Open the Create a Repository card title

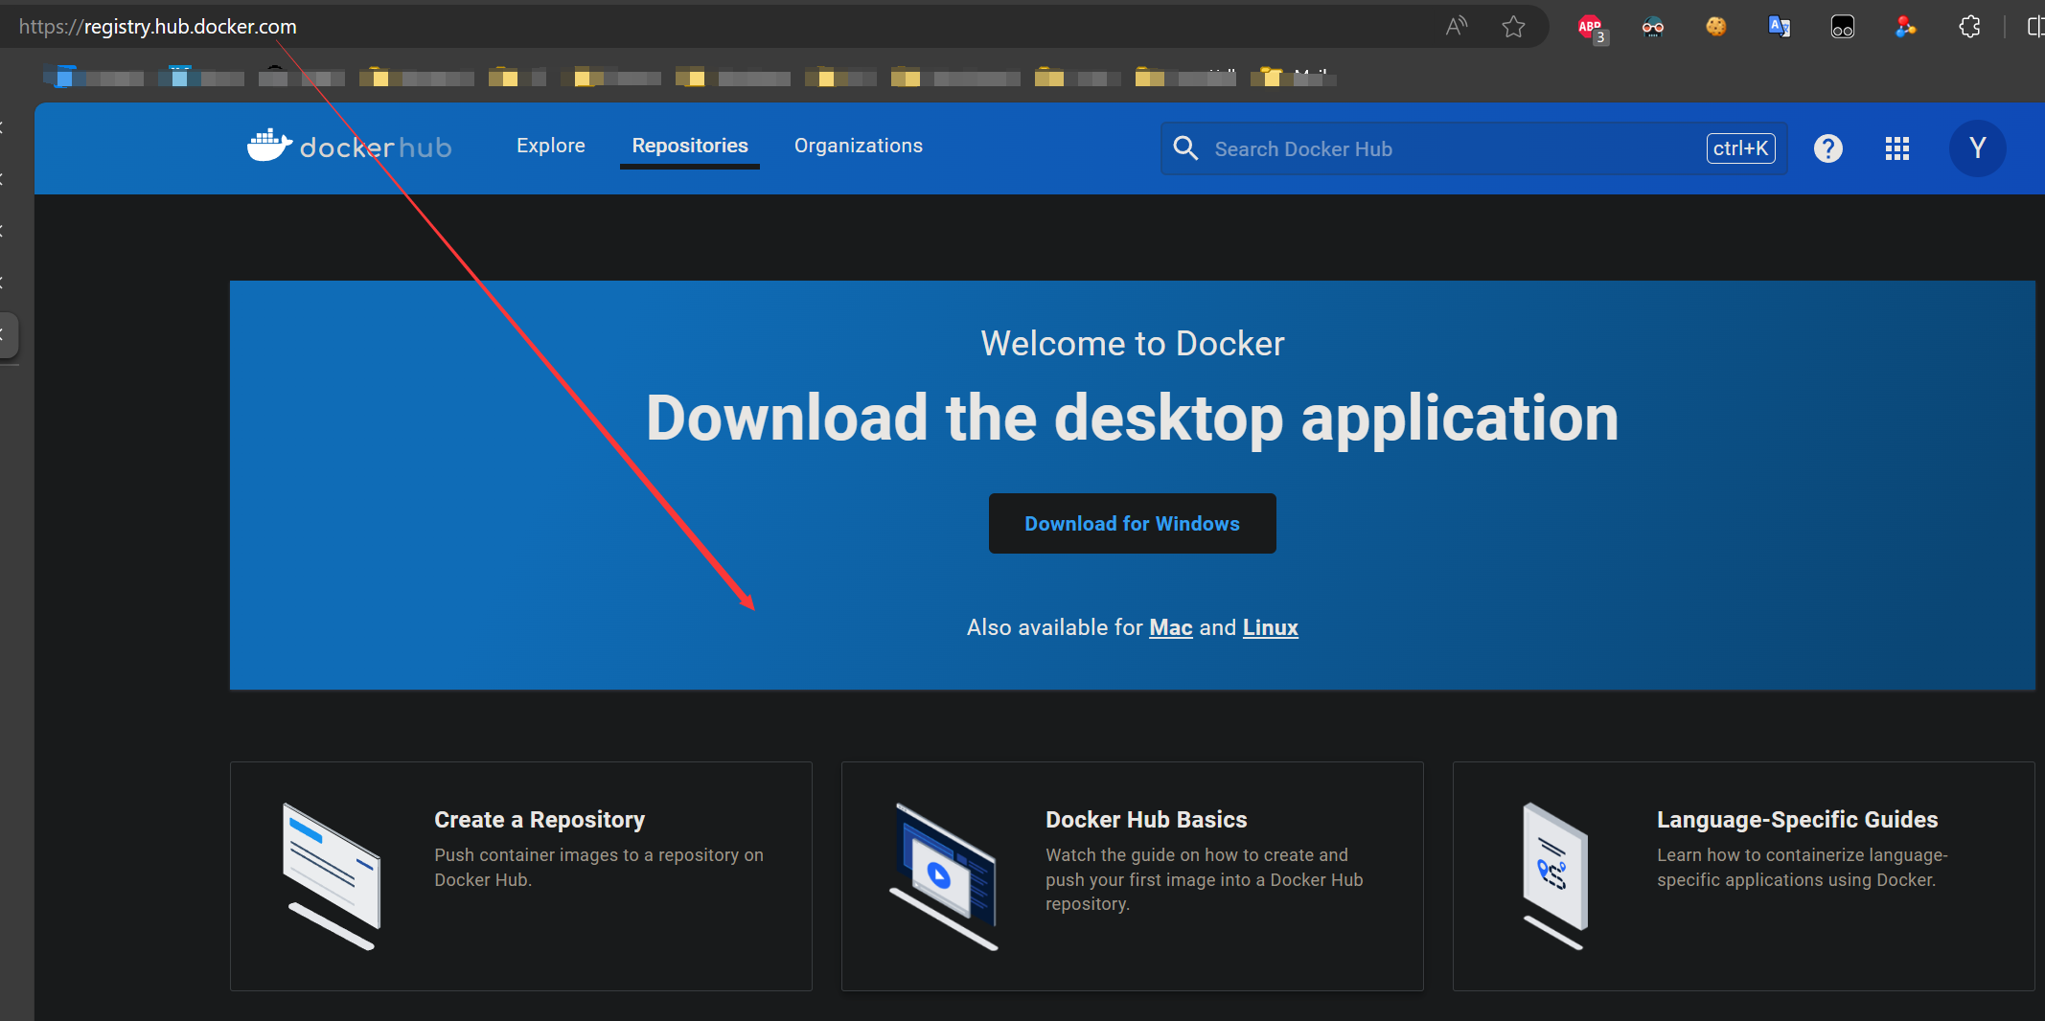click(540, 820)
